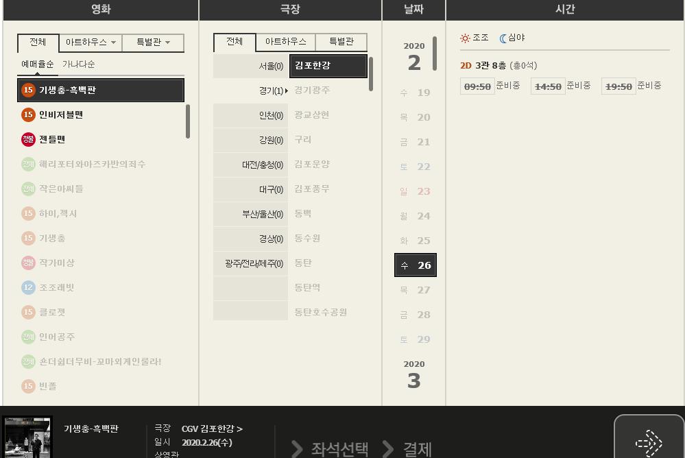Switch to 아트하우스 tab in the theater panel
Screen dimensions: 685x458
(x=286, y=42)
